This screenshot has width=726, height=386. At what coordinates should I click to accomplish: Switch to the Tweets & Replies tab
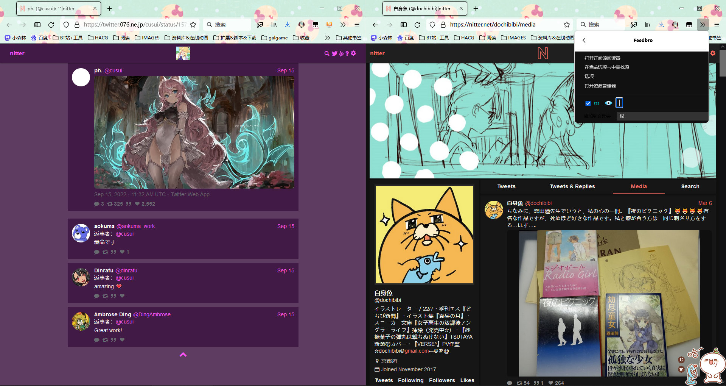click(x=572, y=186)
